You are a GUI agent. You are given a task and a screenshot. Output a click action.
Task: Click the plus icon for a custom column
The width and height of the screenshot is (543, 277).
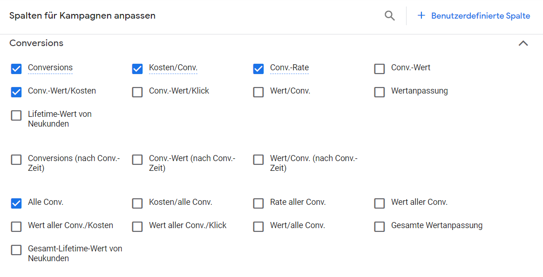tap(421, 15)
